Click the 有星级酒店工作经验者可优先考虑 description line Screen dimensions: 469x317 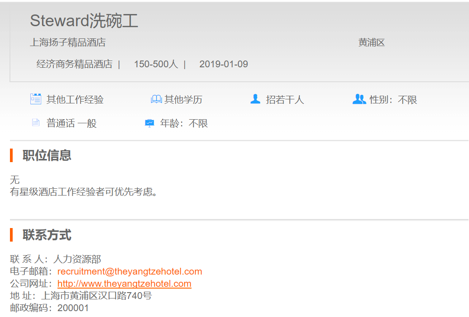click(x=84, y=192)
